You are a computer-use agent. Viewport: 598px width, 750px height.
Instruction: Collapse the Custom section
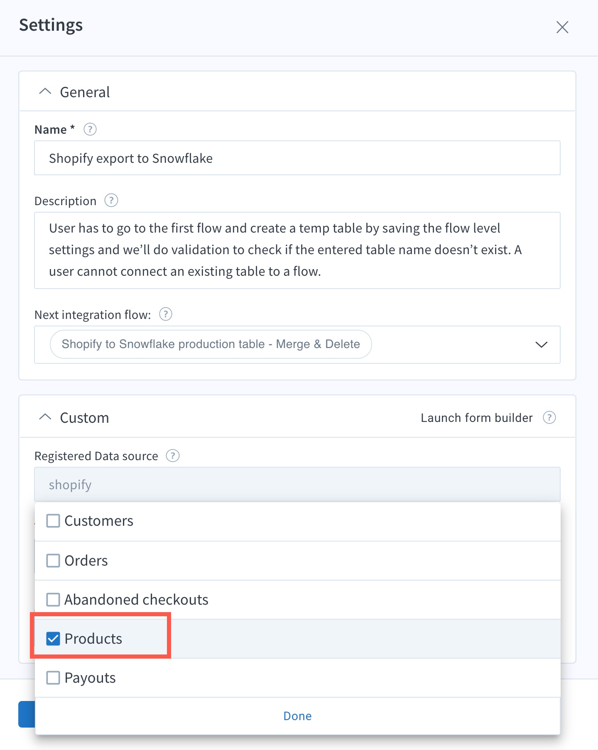click(x=45, y=417)
